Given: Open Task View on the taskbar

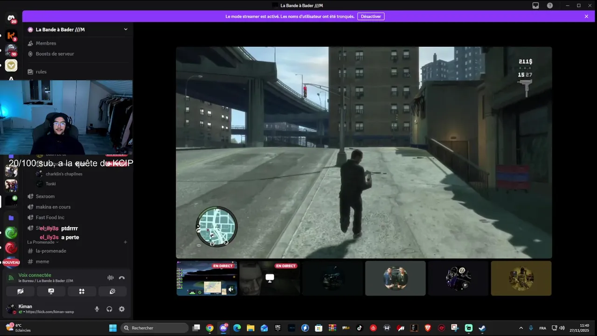Looking at the screenshot, I should tap(196, 328).
